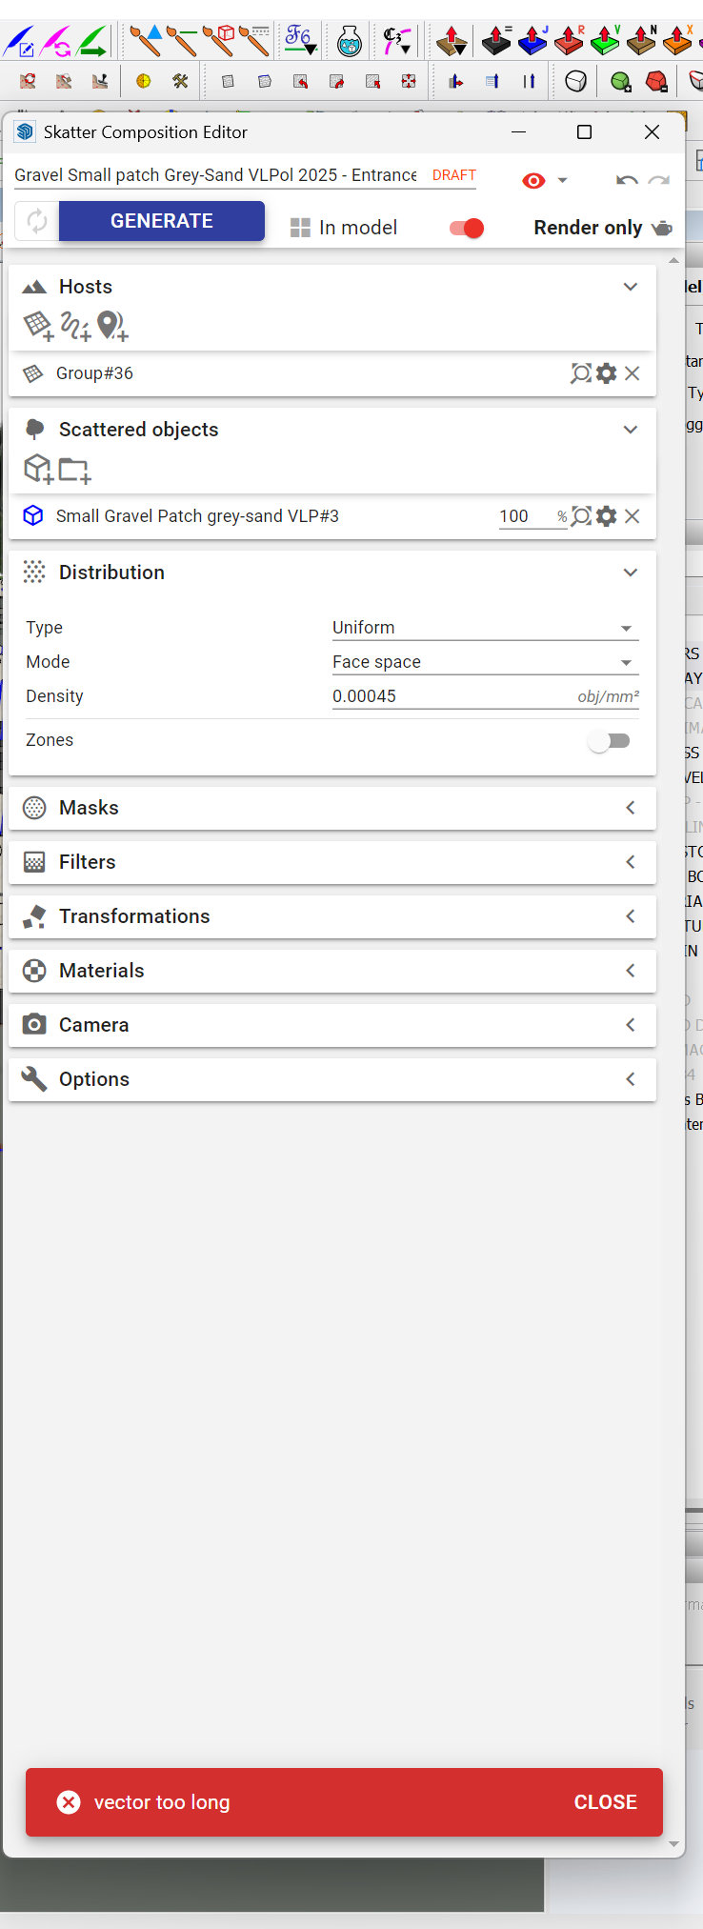Add a scattered object component
The width and height of the screenshot is (703, 1929).
[38, 470]
